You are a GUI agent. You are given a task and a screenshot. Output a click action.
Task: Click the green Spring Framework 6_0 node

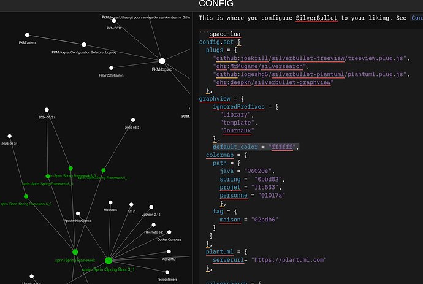coord(48,177)
